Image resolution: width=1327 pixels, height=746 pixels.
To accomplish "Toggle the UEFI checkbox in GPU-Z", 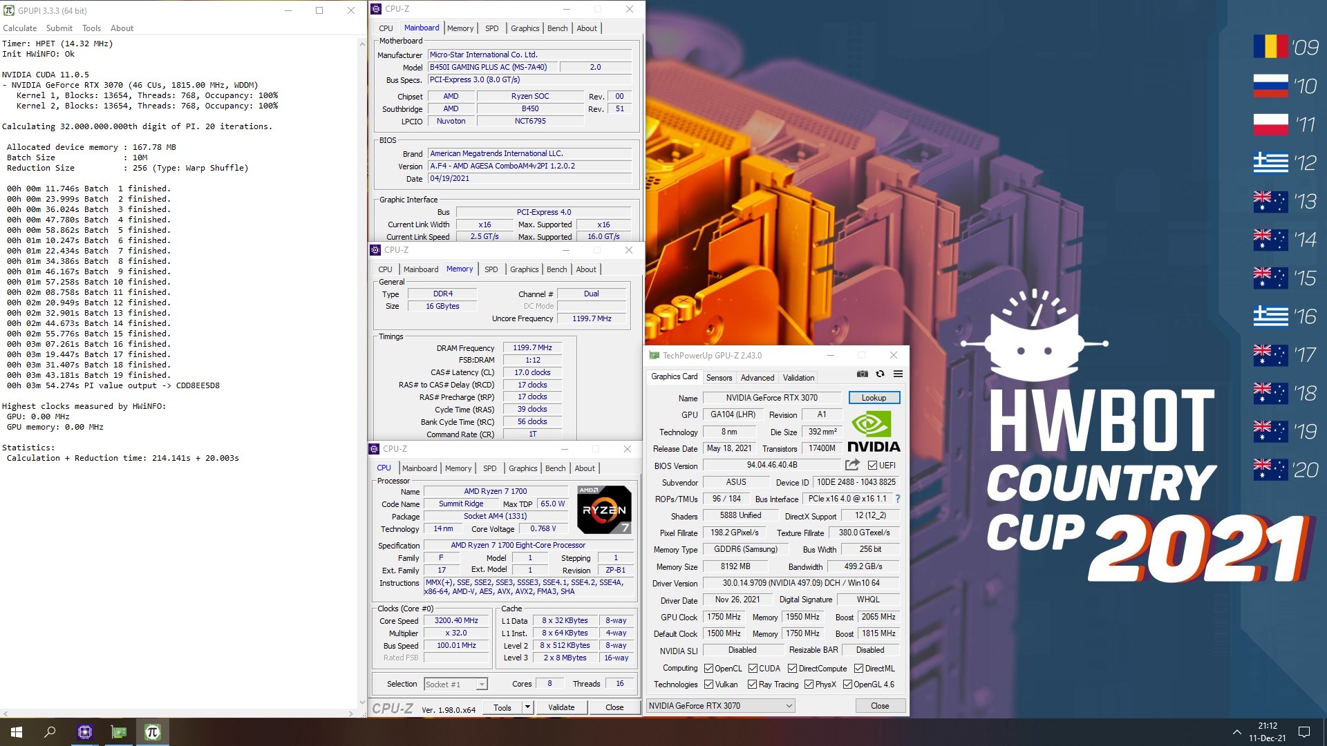I will (x=872, y=466).
